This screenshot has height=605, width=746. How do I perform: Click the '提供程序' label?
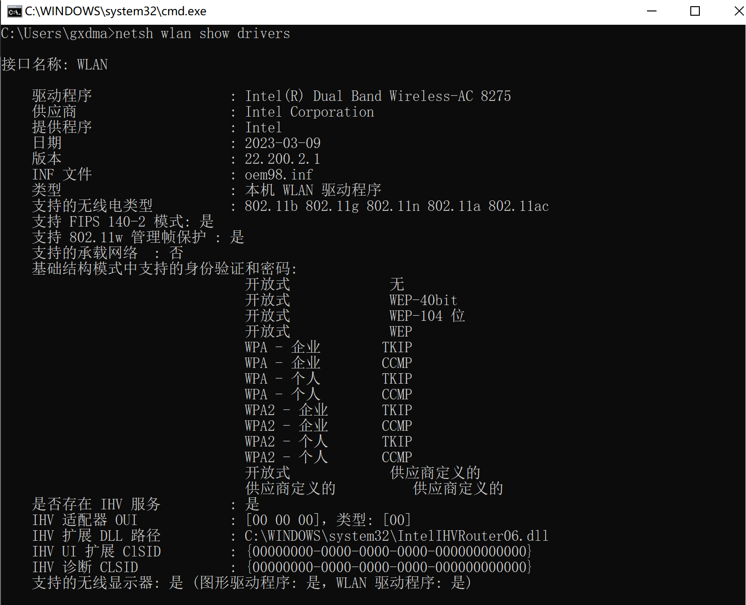tap(62, 127)
